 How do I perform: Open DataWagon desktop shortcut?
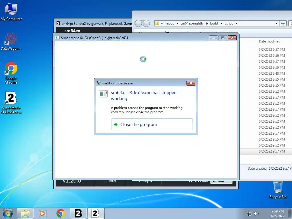(x=11, y=41)
